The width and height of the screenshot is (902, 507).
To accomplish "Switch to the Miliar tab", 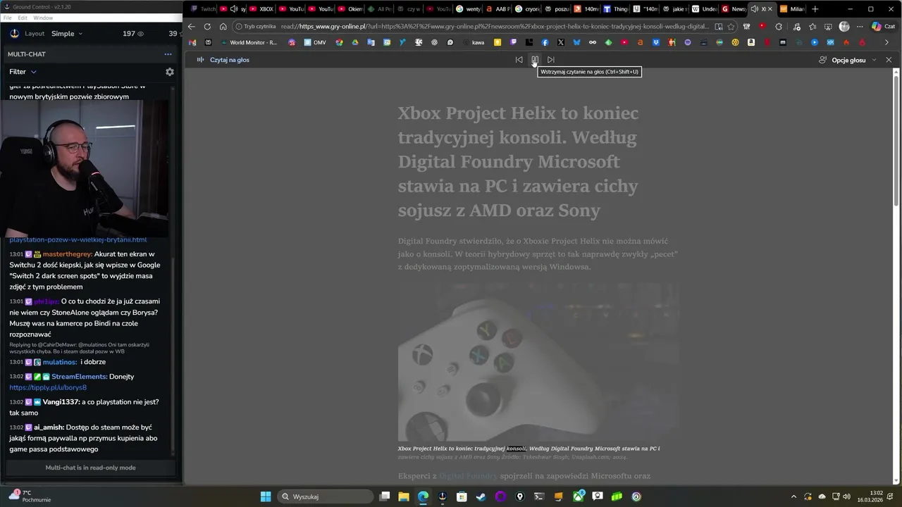I will 792,9.
